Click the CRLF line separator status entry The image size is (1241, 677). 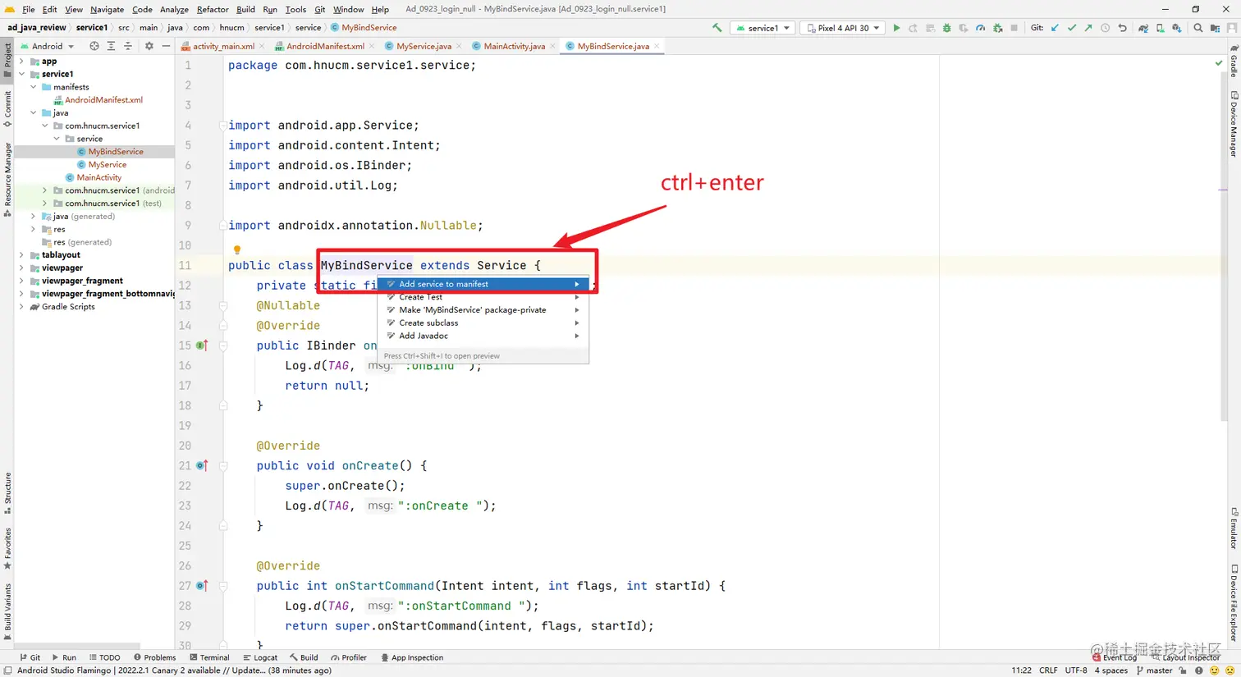pos(1048,670)
